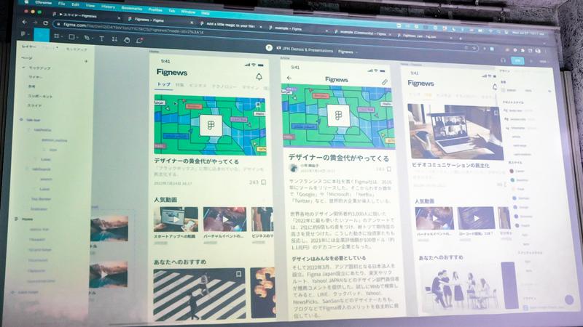
Task: Click the video call laptop photo
Action: point(455,132)
